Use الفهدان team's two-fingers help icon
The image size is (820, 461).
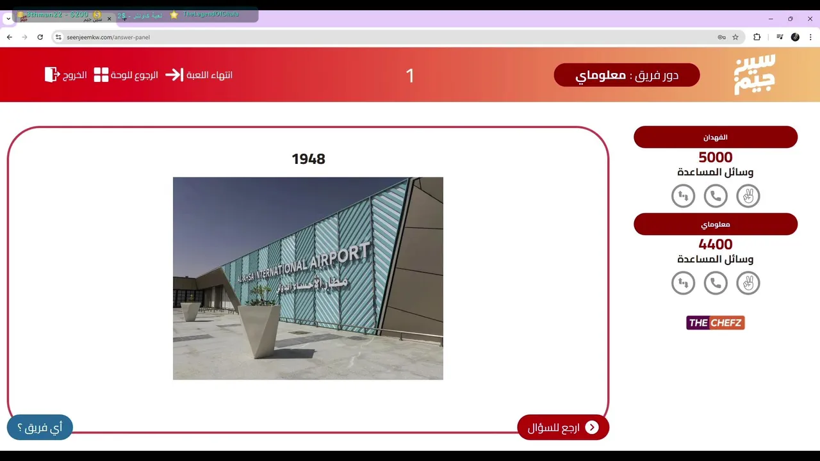[748, 196]
